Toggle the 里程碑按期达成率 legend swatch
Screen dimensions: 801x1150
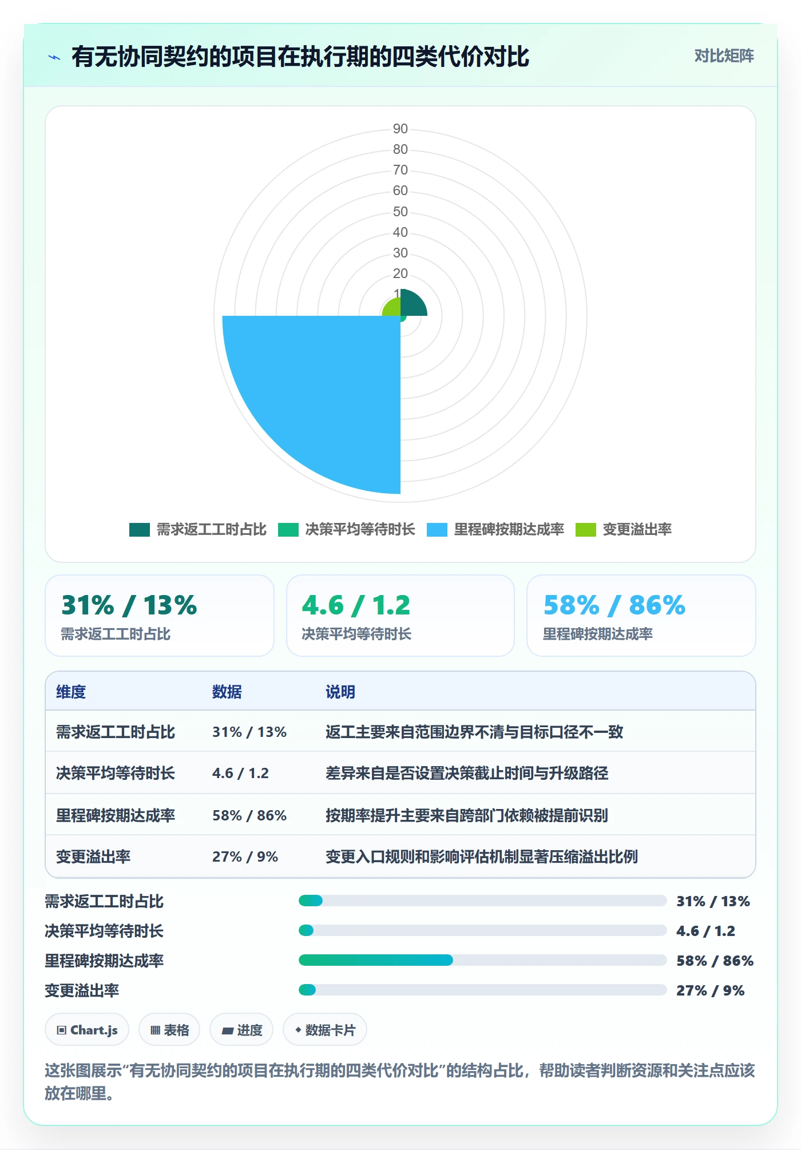click(x=437, y=530)
